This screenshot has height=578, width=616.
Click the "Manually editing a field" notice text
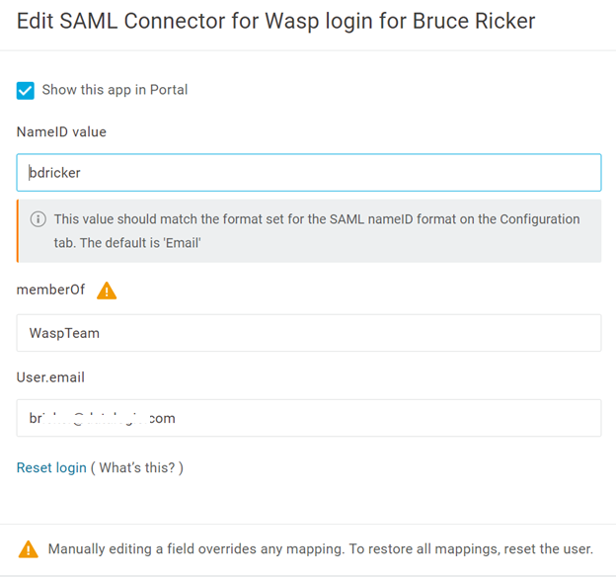[x=320, y=549]
